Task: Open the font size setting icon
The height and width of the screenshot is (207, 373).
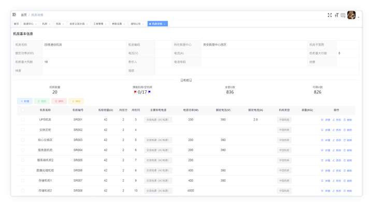Action: coord(336,15)
